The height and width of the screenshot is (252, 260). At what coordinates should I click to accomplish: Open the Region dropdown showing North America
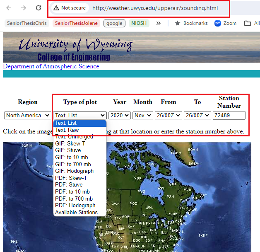(28, 115)
